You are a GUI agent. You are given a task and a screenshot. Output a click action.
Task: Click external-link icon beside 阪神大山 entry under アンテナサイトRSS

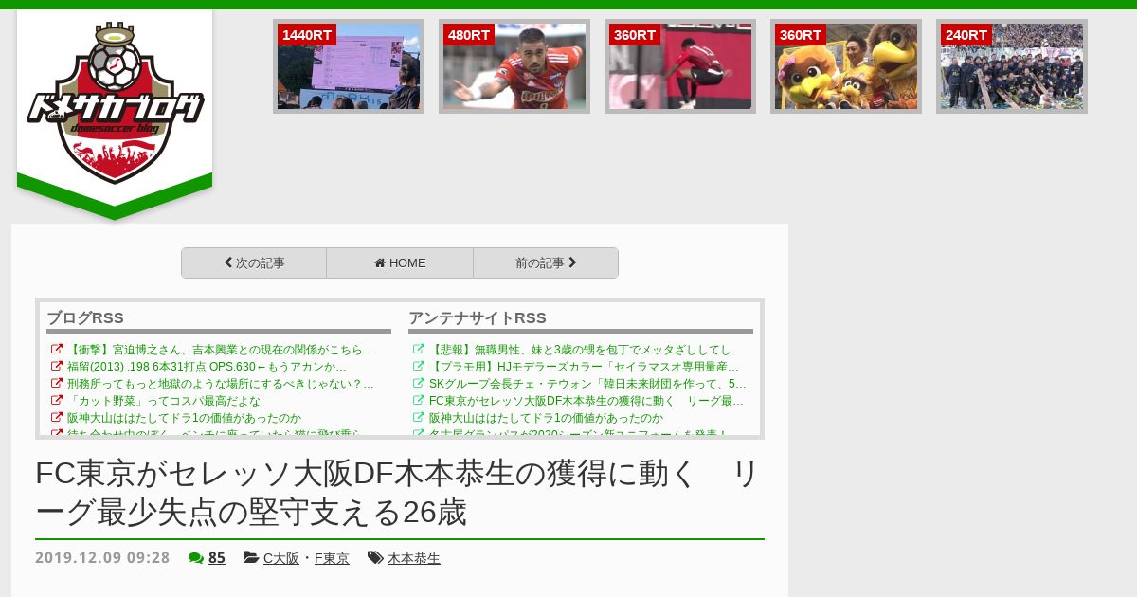click(x=419, y=417)
